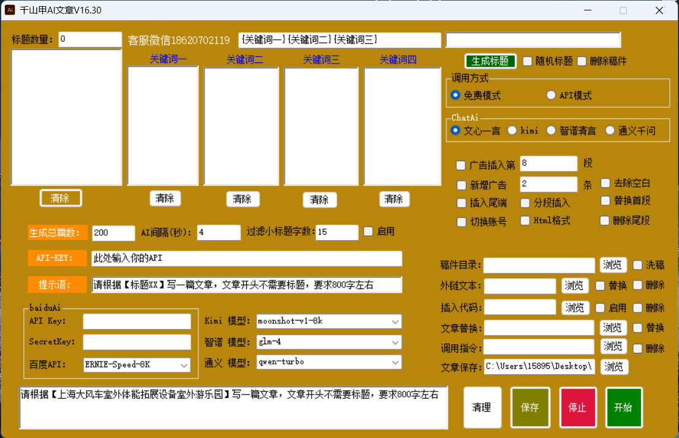Browse for the 文章保存 path
The height and width of the screenshot is (438, 679).
tap(613, 366)
